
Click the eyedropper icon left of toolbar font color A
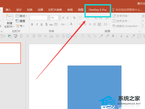coord(107,36)
